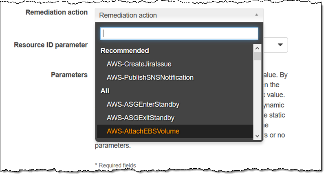Choose the AWS-PublishSNSNotification option

(150, 77)
